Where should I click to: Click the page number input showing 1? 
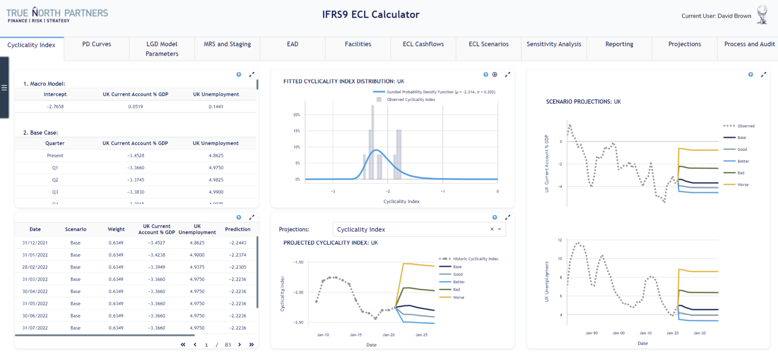(x=206, y=344)
